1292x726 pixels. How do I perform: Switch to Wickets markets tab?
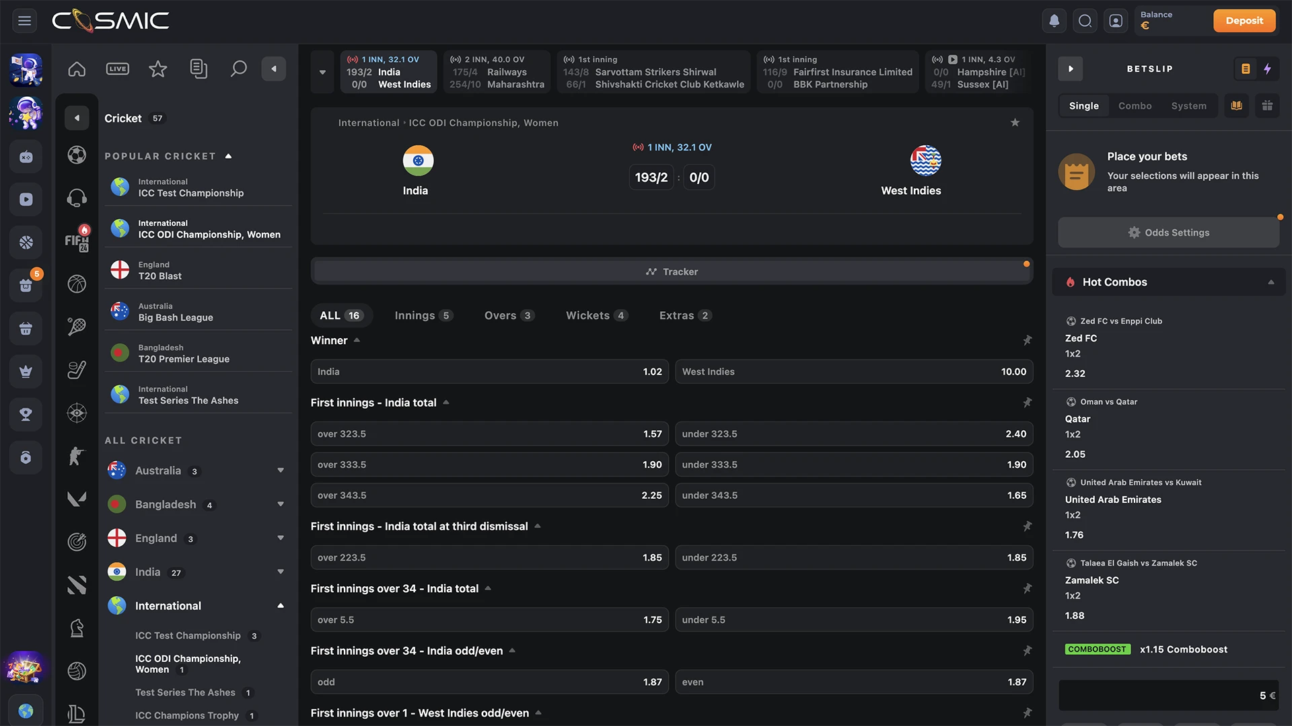click(597, 315)
